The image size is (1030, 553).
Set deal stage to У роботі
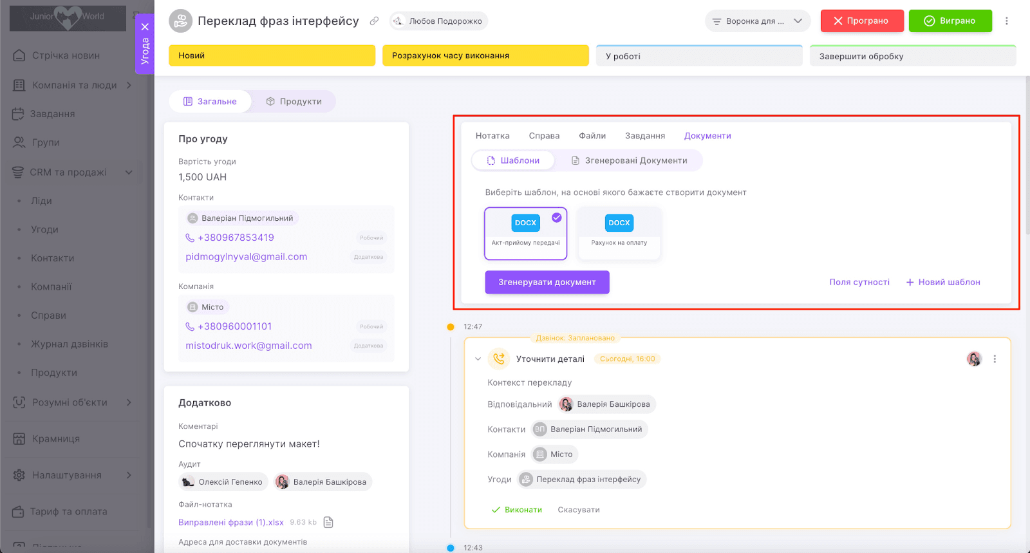pos(699,57)
